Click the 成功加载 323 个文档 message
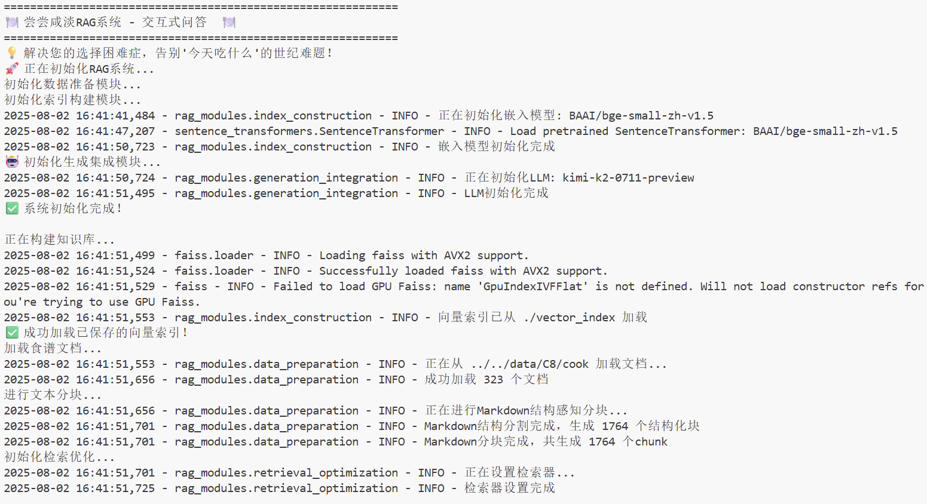927x504 pixels. [487, 380]
